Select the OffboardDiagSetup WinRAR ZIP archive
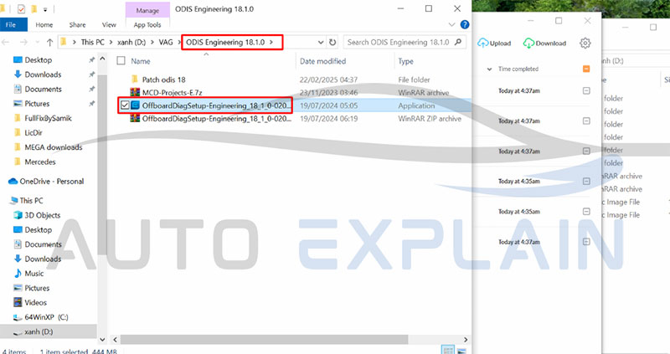Screen dimensions: 670x354 point(217,119)
